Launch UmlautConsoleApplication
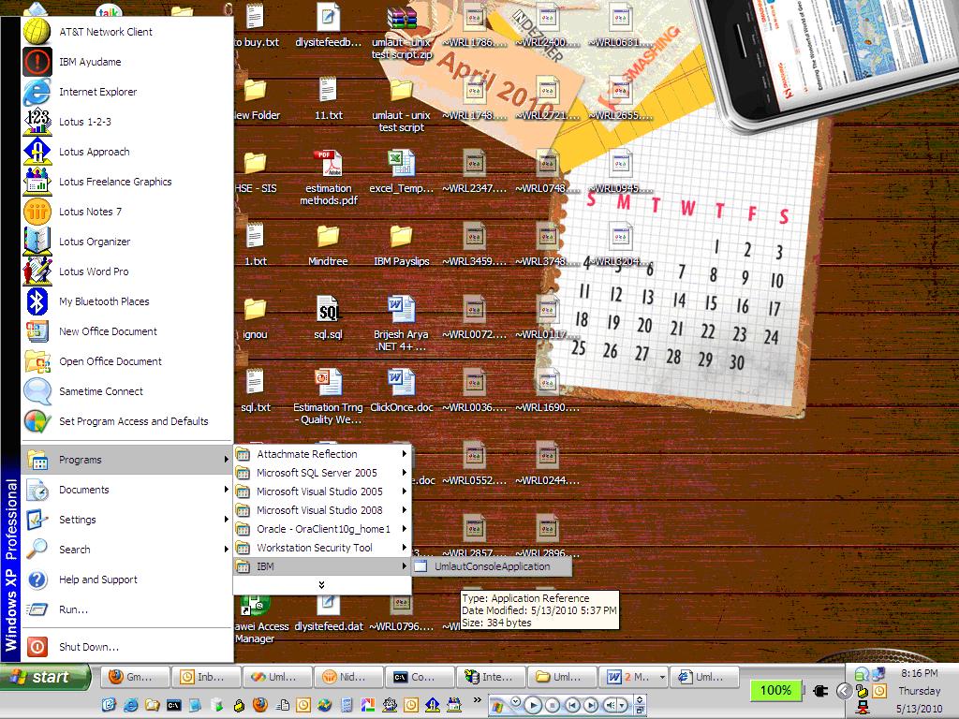The height and width of the screenshot is (719, 959). click(493, 566)
